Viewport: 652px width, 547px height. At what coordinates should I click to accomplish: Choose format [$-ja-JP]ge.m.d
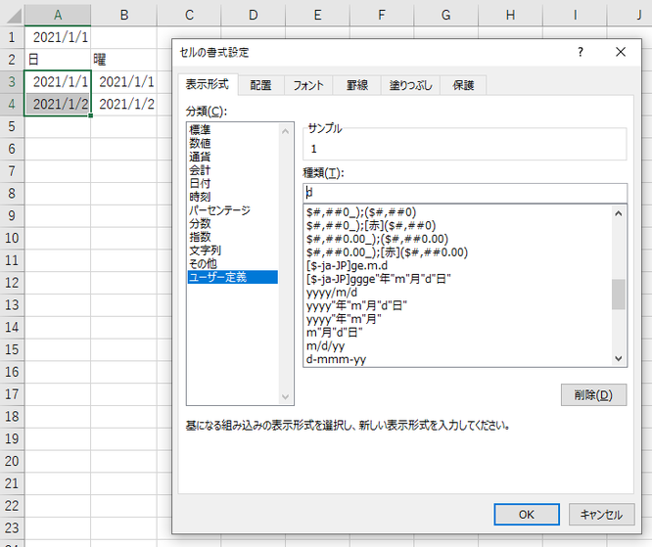347,265
